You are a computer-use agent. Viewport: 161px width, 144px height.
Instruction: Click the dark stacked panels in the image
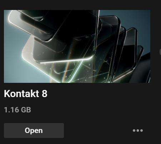pyautogui.click(x=125, y=50)
